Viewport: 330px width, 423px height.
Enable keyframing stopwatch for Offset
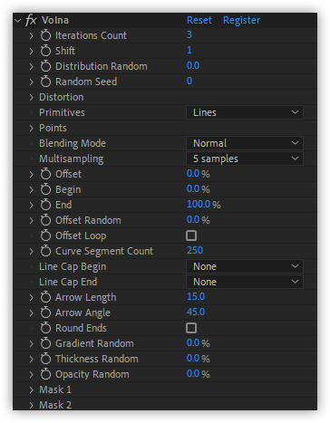click(45, 174)
